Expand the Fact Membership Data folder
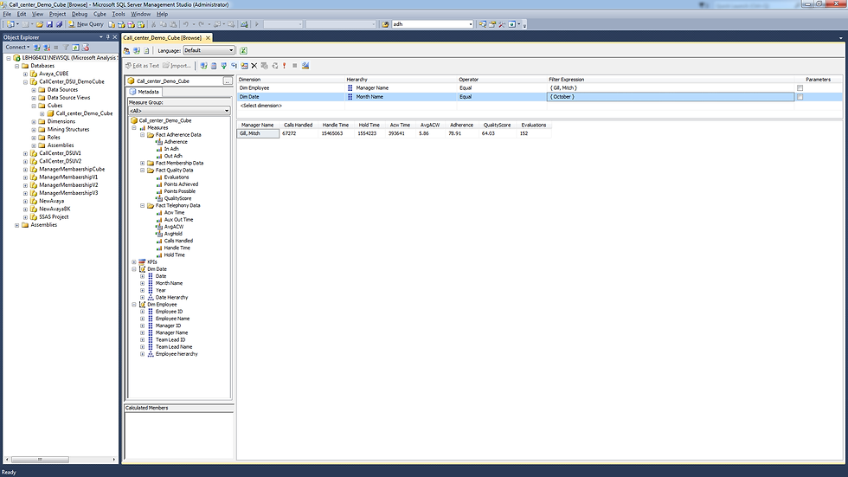Viewport: 848px width, 477px height. [x=142, y=163]
